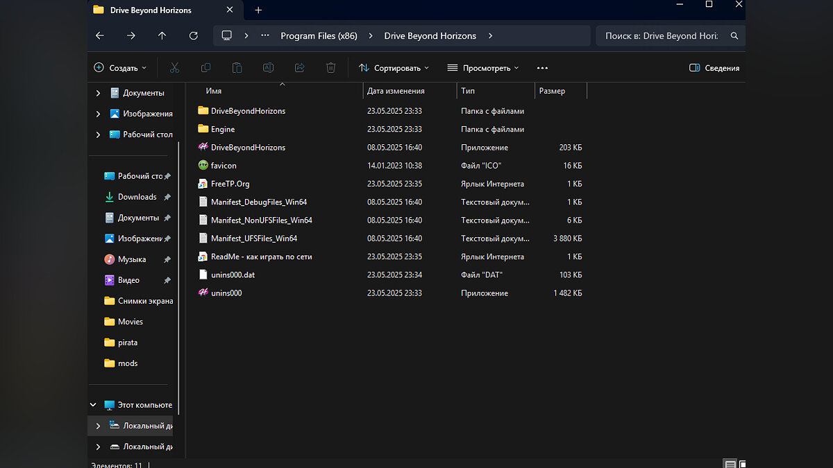Click the Paste clipboard icon
833x468 pixels.
coord(237,68)
